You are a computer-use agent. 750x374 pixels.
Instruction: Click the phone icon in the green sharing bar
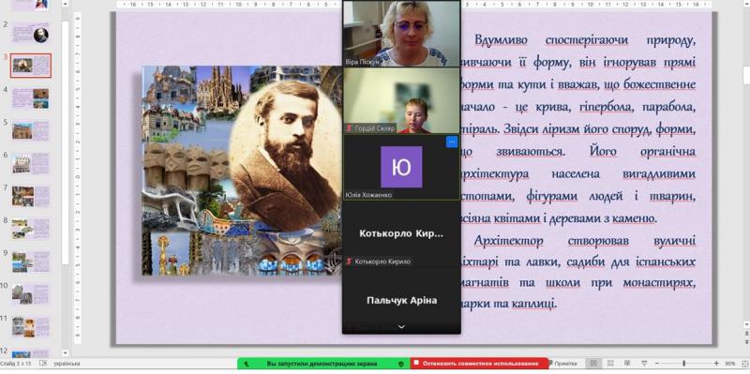pos(247,364)
